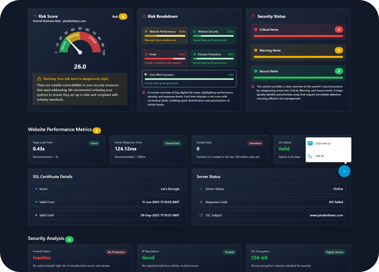Click the Website Security check icon
379x272 pixels.
pyautogui.click(x=195, y=32)
